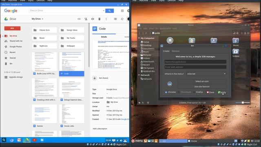The width and height of the screenshot is (261, 147).
Task: Select the Creating a NAS document
Action: pyautogui.click(x=44, y=90)
